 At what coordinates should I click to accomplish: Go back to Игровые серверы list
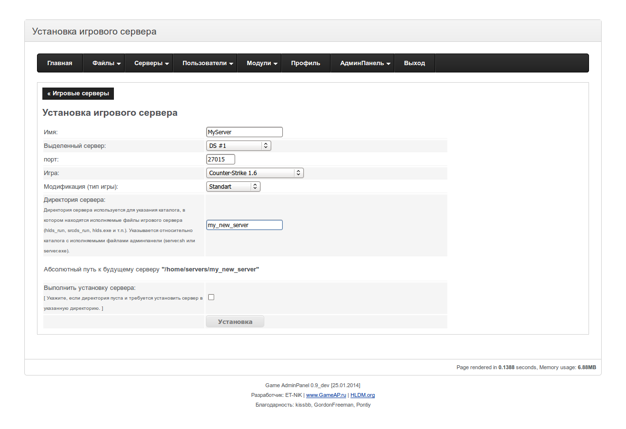click(78, 93)
